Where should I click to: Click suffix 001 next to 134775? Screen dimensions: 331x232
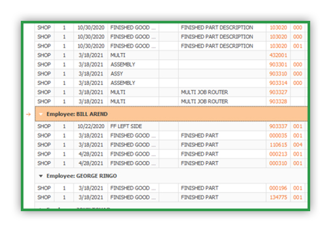pyautogui.click(x=298, y=198)
